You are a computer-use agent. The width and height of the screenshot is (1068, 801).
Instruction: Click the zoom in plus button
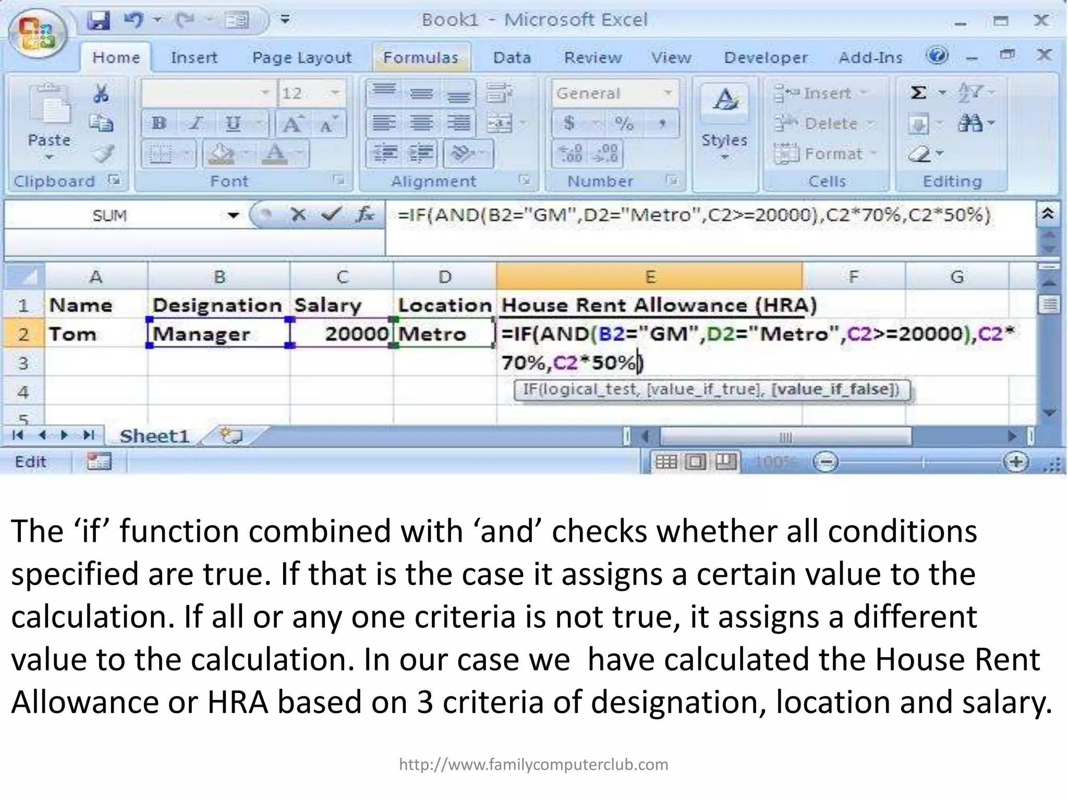click(x=1016, y=462)
